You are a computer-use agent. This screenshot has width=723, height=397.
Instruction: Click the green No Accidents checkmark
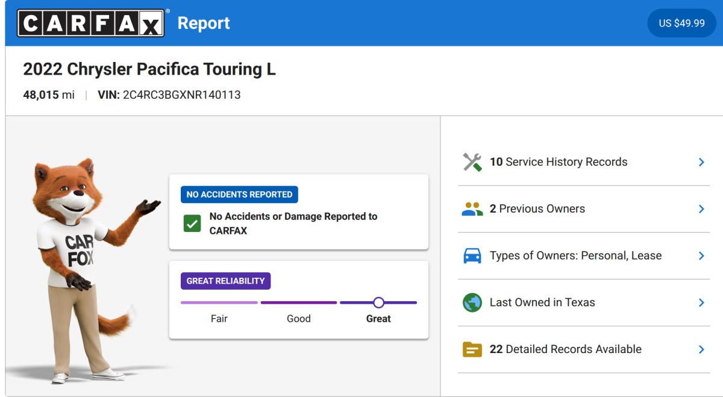(x=192, y=224)
